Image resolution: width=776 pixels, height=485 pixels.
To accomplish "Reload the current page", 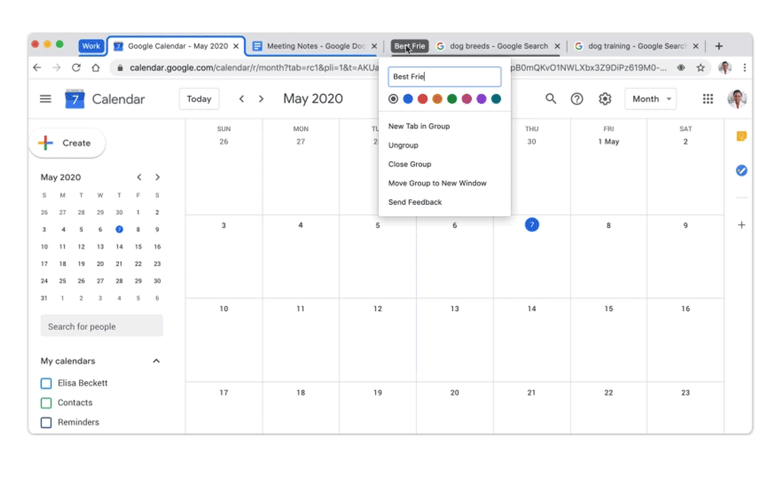I will point(76,67).
